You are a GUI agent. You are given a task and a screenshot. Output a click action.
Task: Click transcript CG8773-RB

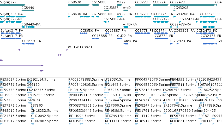click(x=145, y=14)
